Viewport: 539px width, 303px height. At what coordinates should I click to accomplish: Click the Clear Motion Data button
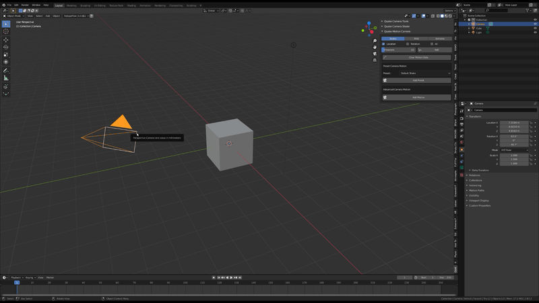[x=416, y=57]
